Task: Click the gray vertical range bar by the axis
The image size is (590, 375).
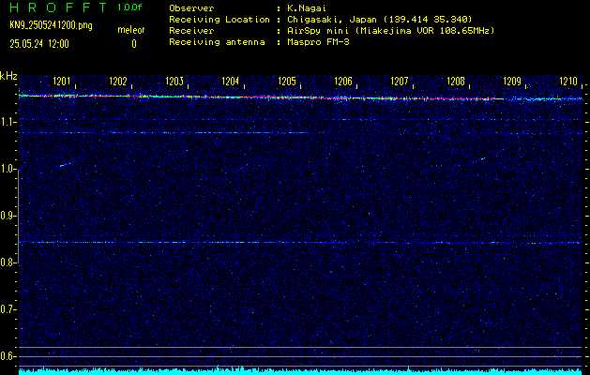Action: (x=19, y=217)
